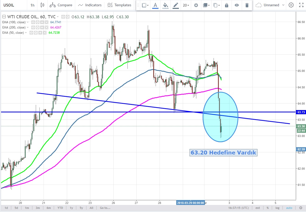Click the paint bucket background fill icon
The width and height of the screenshot is (306, 212).
click(x=165, y=5)
